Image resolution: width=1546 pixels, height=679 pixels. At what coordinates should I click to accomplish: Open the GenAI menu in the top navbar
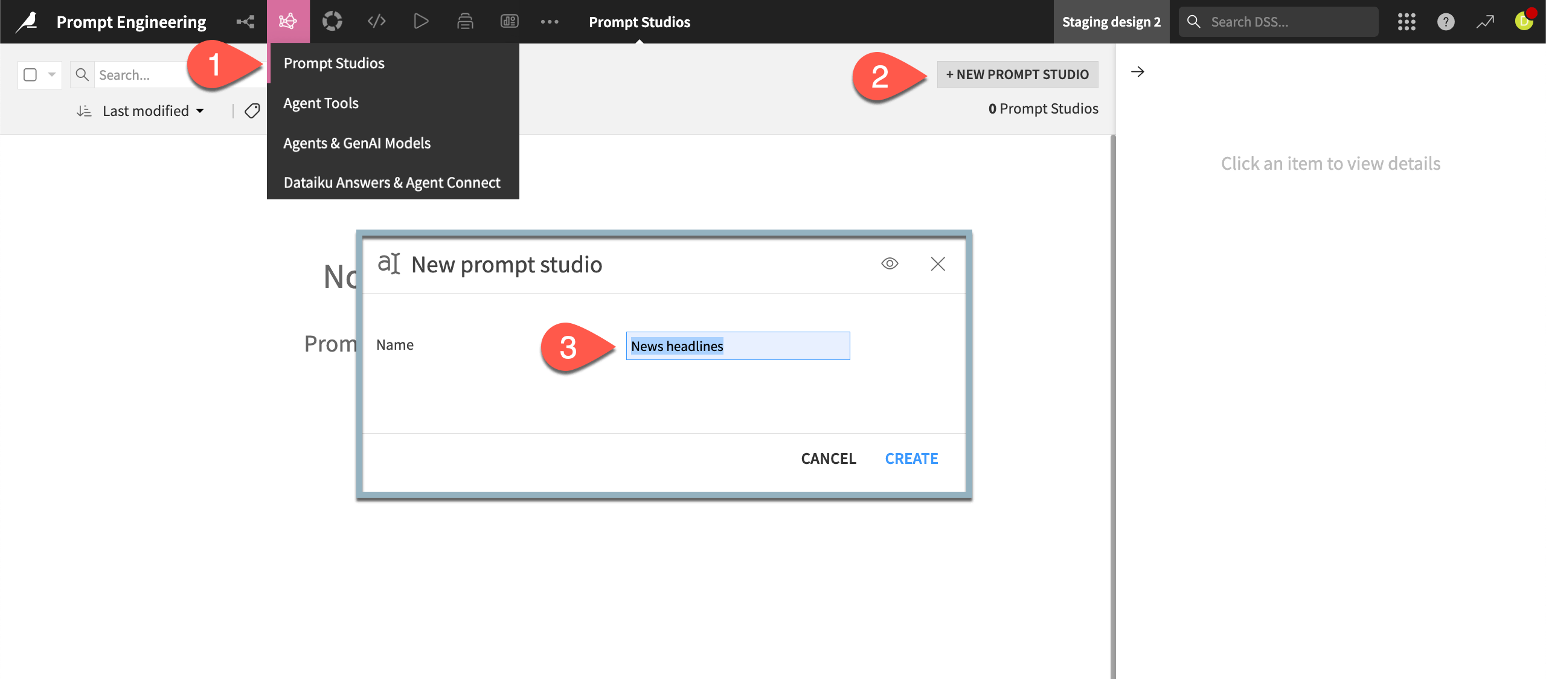click(289, 21)
